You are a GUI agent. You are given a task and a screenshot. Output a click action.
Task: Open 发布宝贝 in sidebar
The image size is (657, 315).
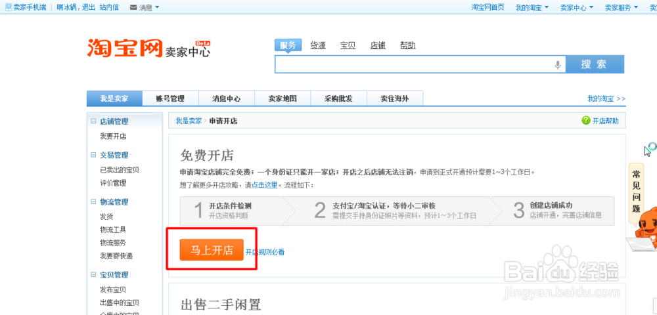pos(113,289)
